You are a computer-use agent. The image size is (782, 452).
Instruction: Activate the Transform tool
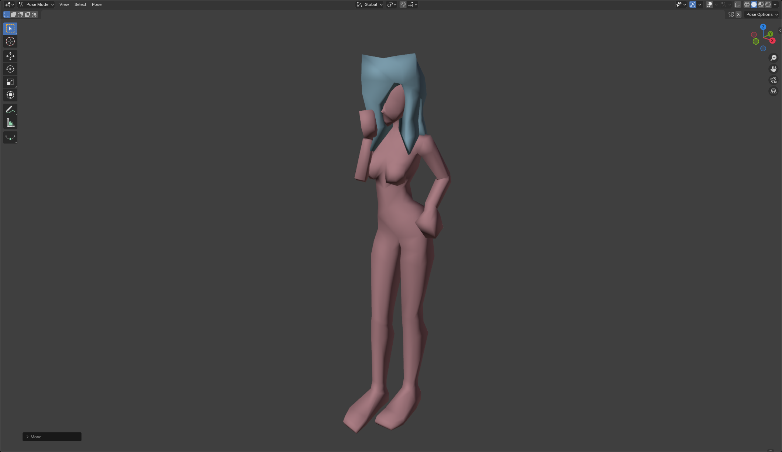pos(10,95)
